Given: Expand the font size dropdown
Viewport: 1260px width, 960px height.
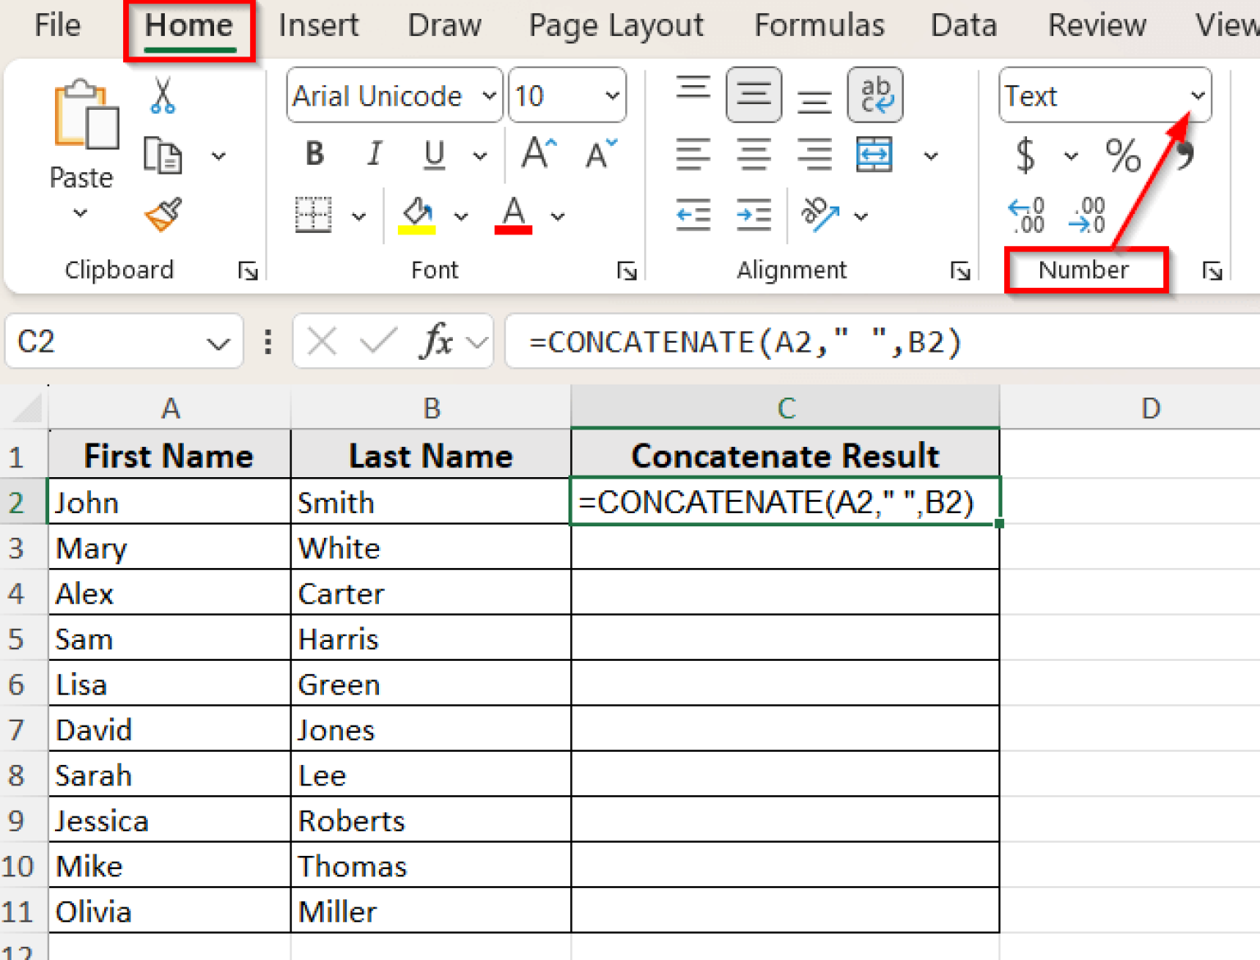Looking at the screenshot, I should click(612, 96).
